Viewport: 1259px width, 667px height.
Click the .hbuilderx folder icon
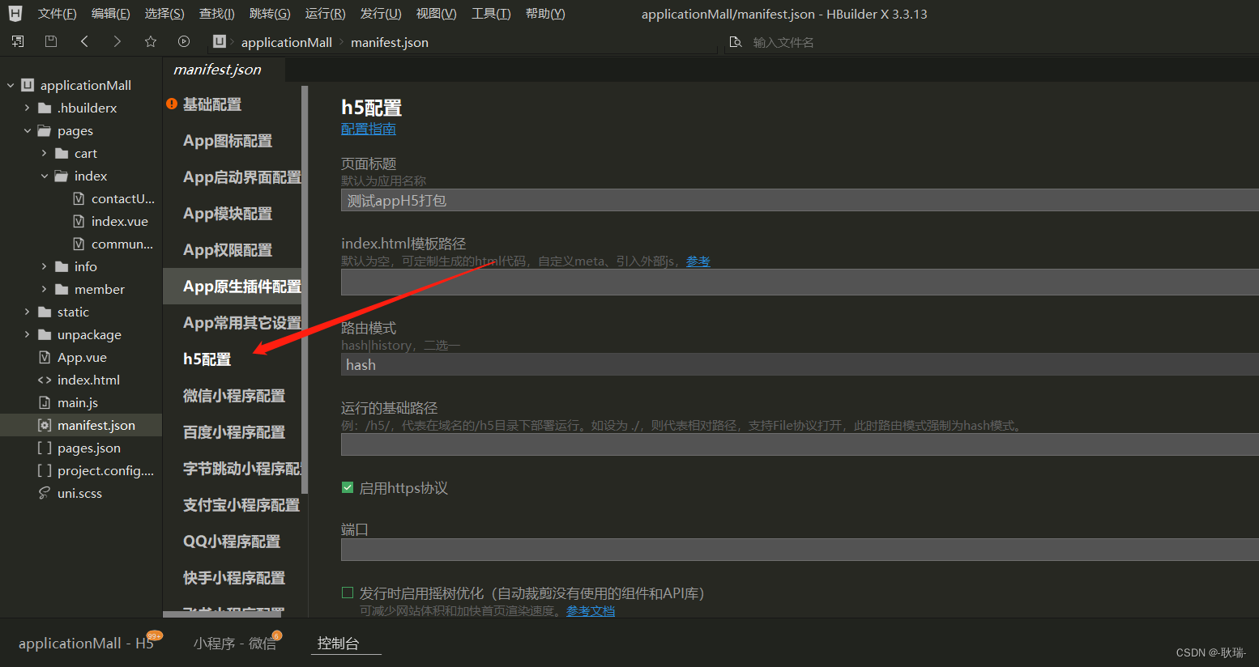click(45, 108)
